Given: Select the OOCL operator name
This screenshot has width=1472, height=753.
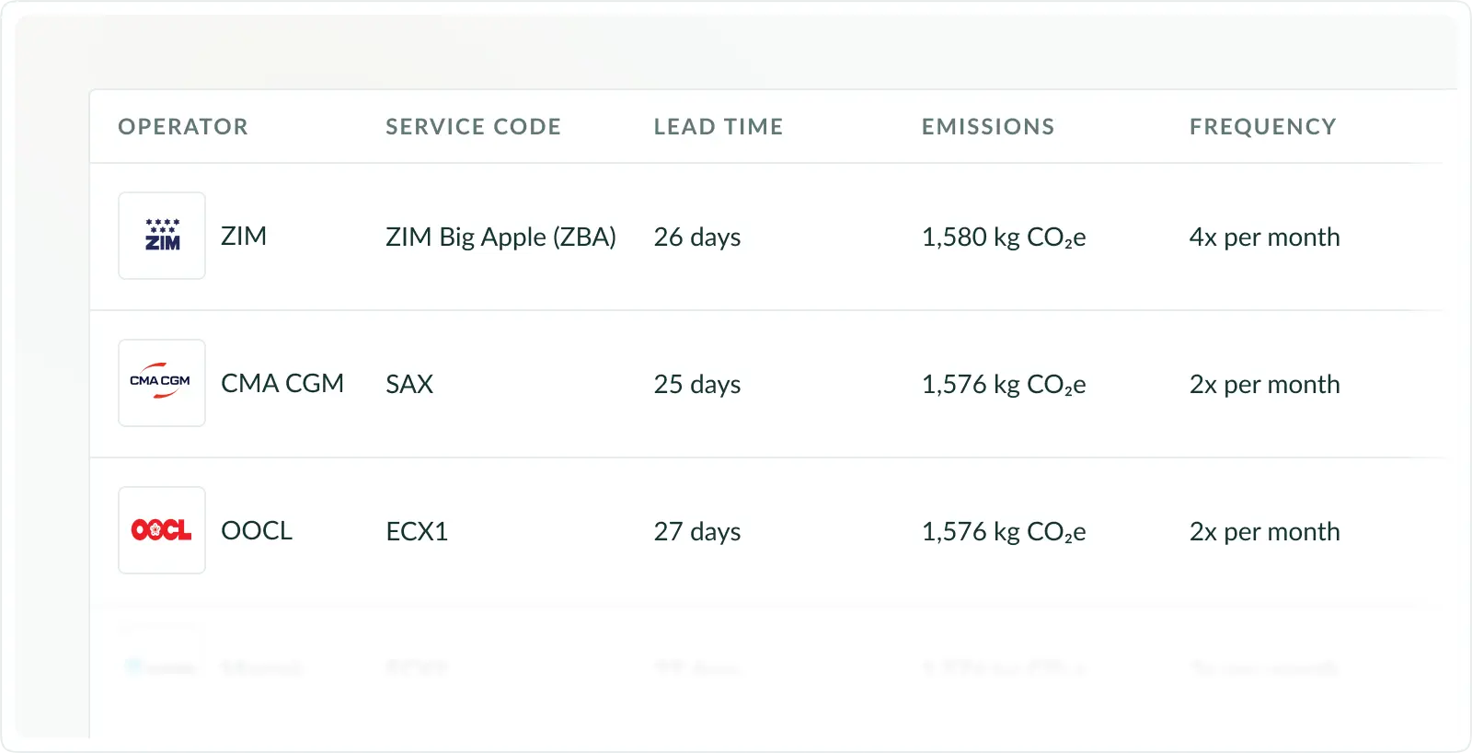Looking at the screenshot, I should (x=257, y=531).
